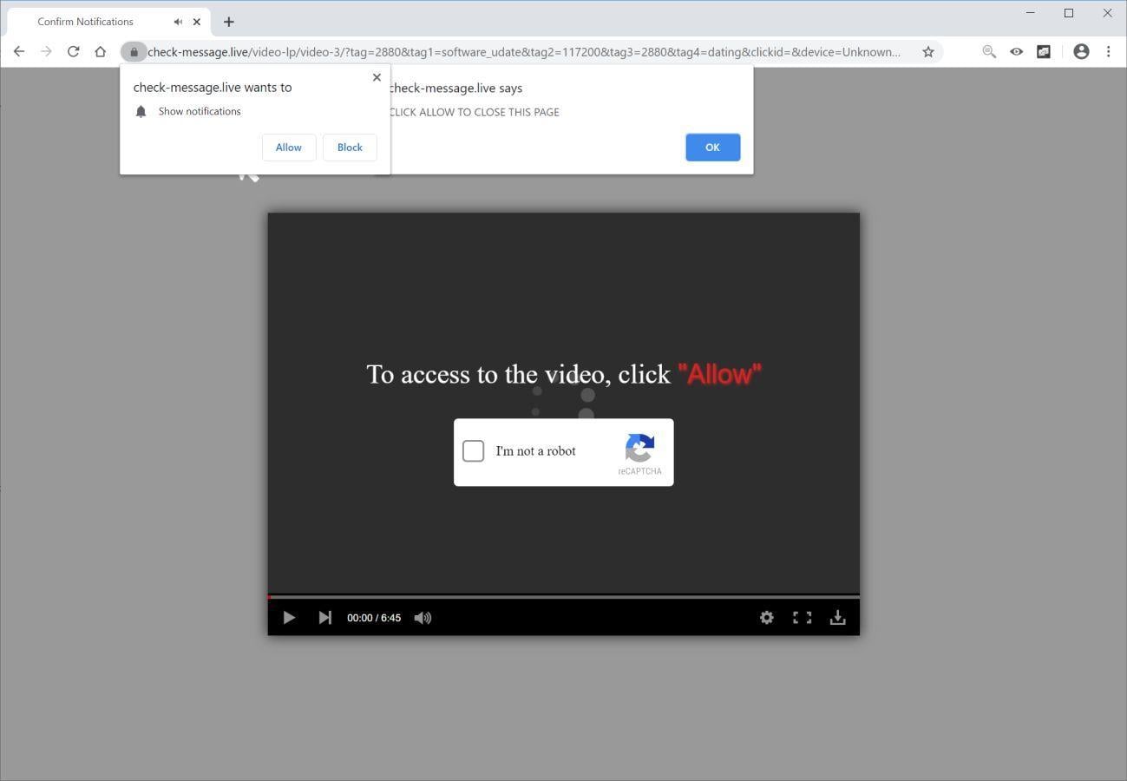This screenshot has width=1127, height=781.
Task: Skip to the next video with the skip icon
Action: [x=324, y=617]
